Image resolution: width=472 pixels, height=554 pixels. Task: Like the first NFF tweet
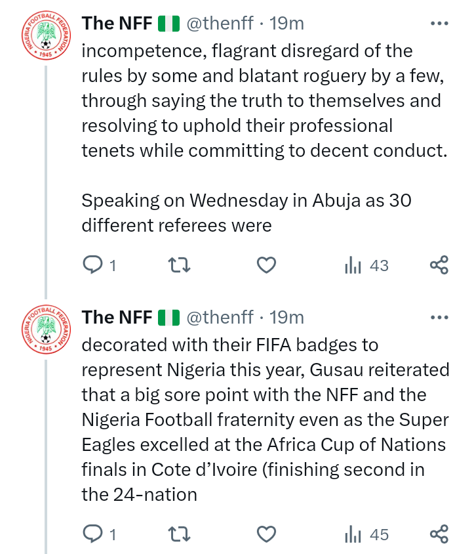[x=265, y=265]
